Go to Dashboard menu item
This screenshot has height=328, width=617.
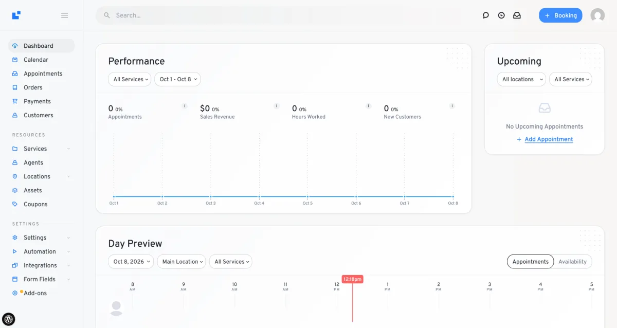coord(41,46)
